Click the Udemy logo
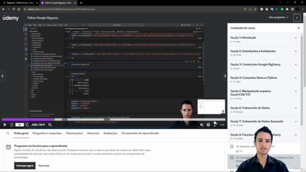The width and height of the screenshot is (306, 172). (x=11, y=18)
